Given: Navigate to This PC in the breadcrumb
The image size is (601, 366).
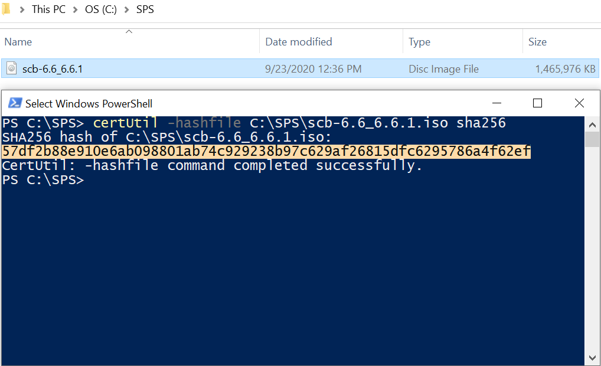Looking at the screenshot, I should click(x=48, y=9).
